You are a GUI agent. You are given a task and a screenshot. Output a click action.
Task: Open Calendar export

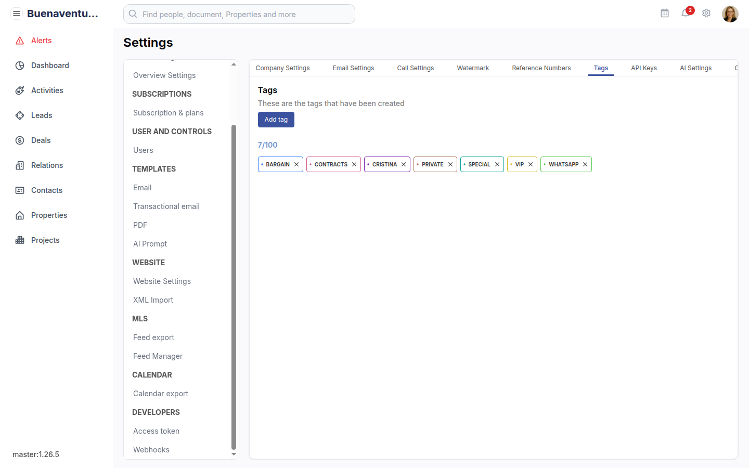(x=161, y=394)
